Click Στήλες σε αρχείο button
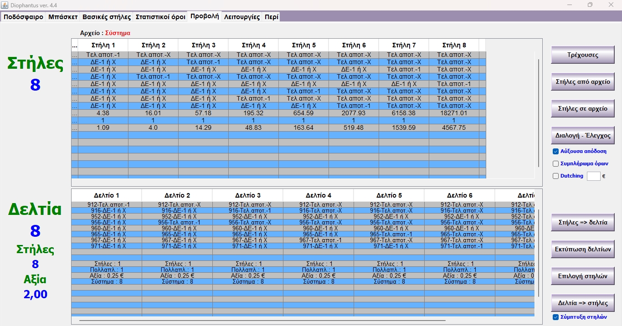The width and height of the screenshot is (622, 326). [583, 109]
